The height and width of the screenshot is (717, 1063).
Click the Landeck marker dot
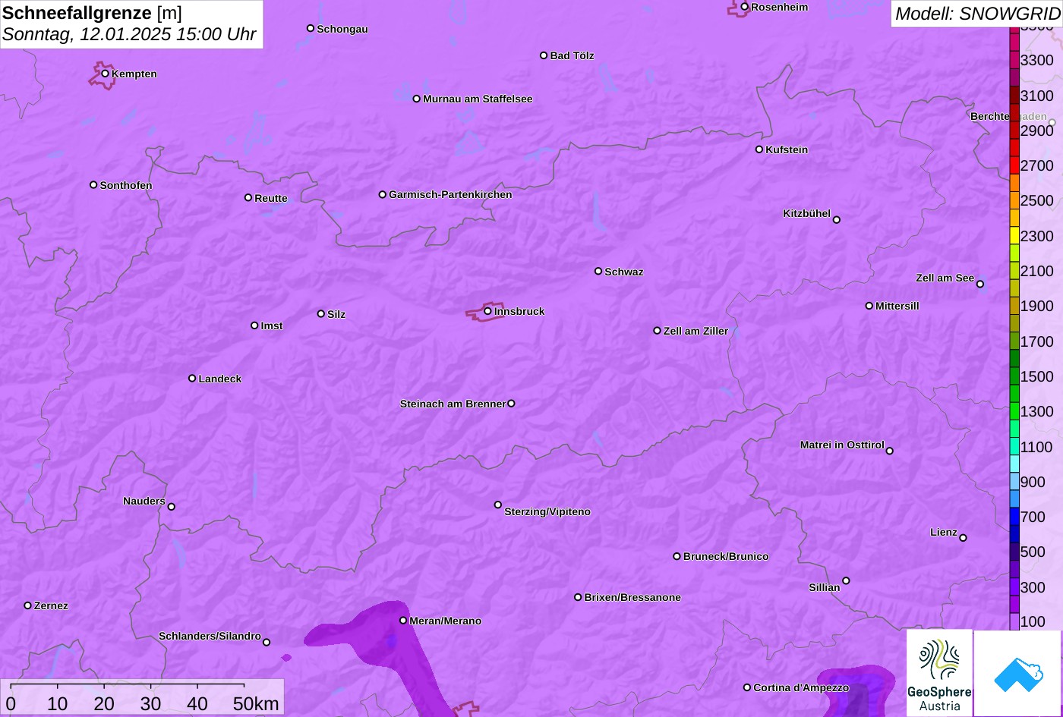192,378
